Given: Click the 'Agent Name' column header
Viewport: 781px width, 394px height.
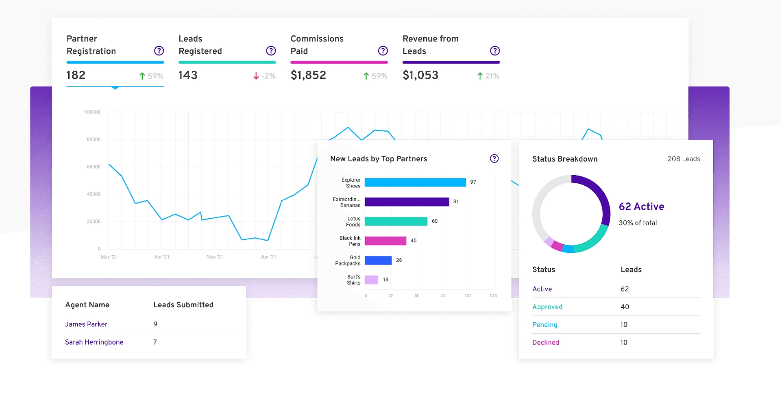Looking at the screenshot, I should [87, 305].
